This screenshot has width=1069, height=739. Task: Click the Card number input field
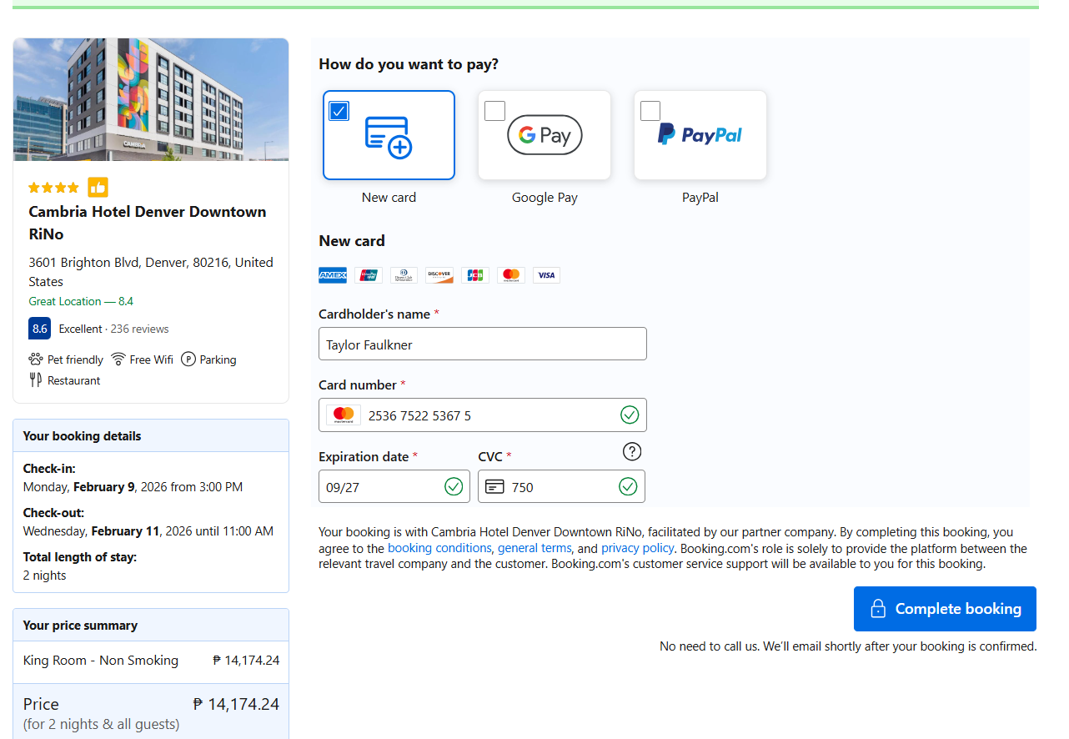tap(483, 415)
